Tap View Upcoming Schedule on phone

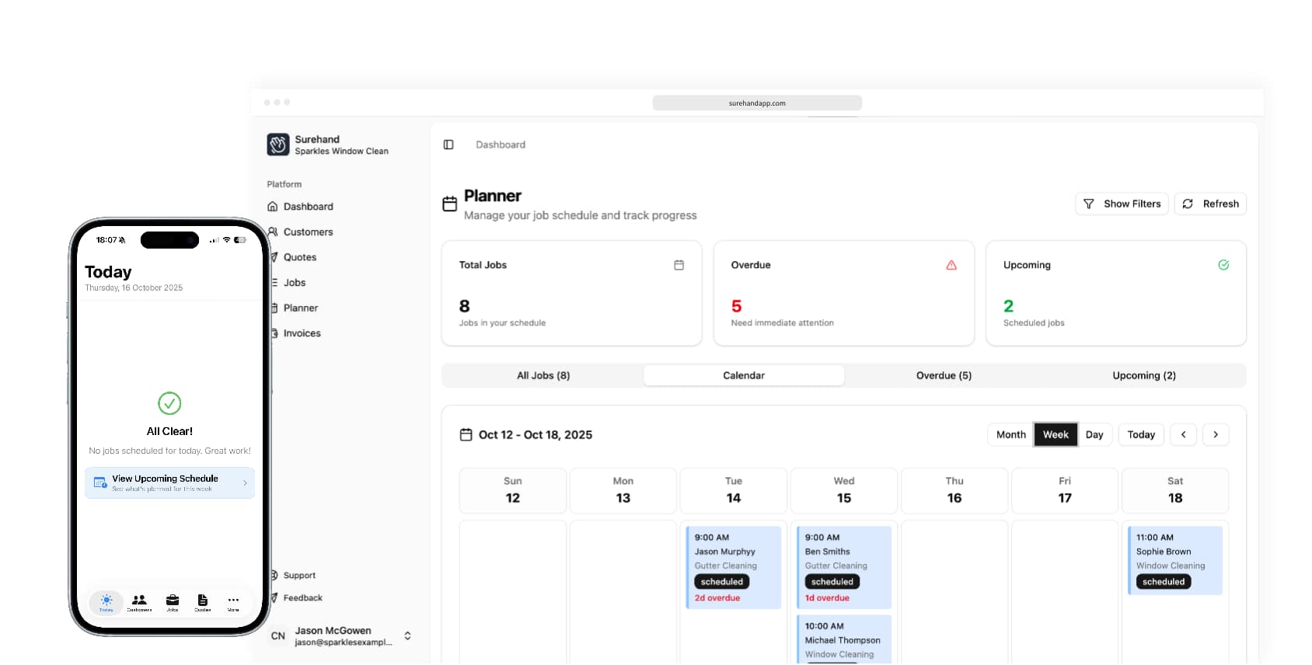(x=169, y=482)
